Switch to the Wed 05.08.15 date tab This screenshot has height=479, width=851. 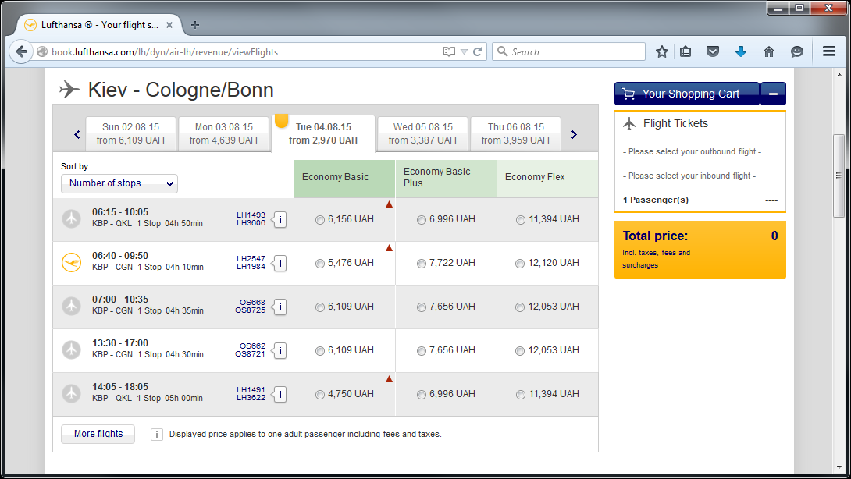tap(422, 133)
